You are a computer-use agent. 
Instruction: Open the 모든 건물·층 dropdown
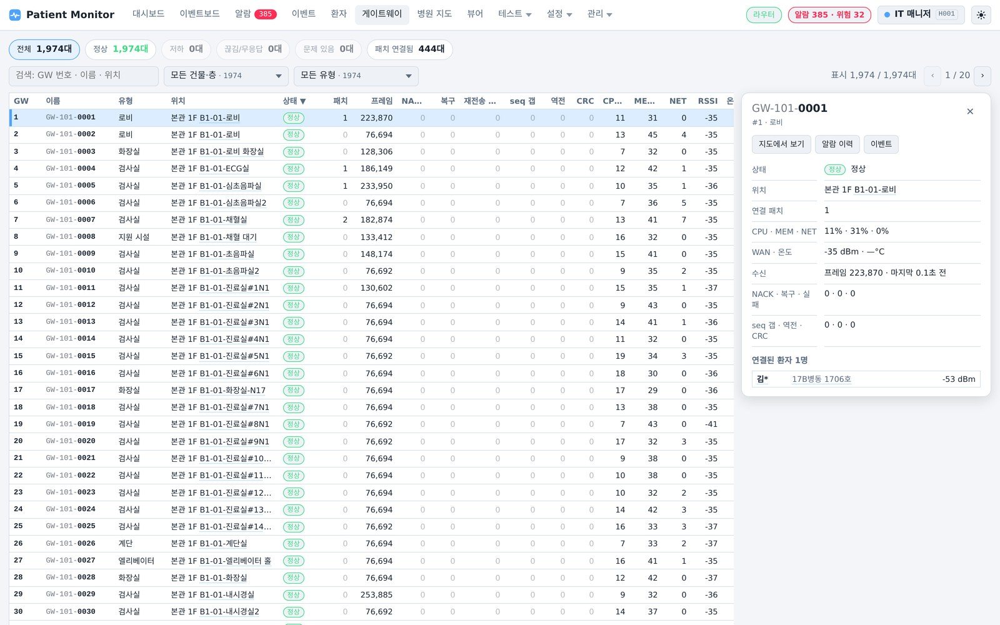pyautogui.click(x=226, y=76)
